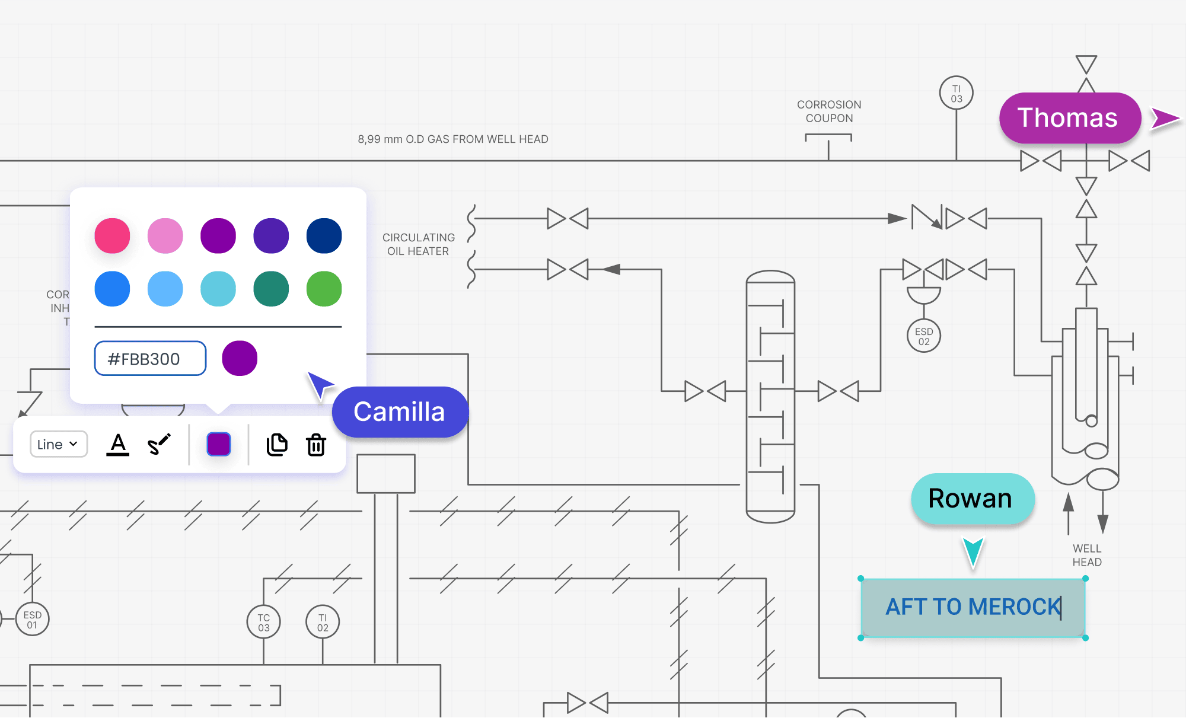Click the Camilla collaborator name tag

click(x=400, y=411)
